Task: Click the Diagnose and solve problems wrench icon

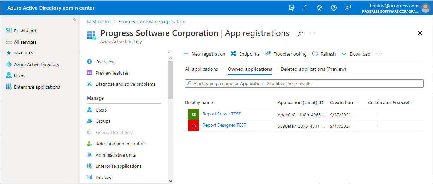Action: click(x=89, y=84)
